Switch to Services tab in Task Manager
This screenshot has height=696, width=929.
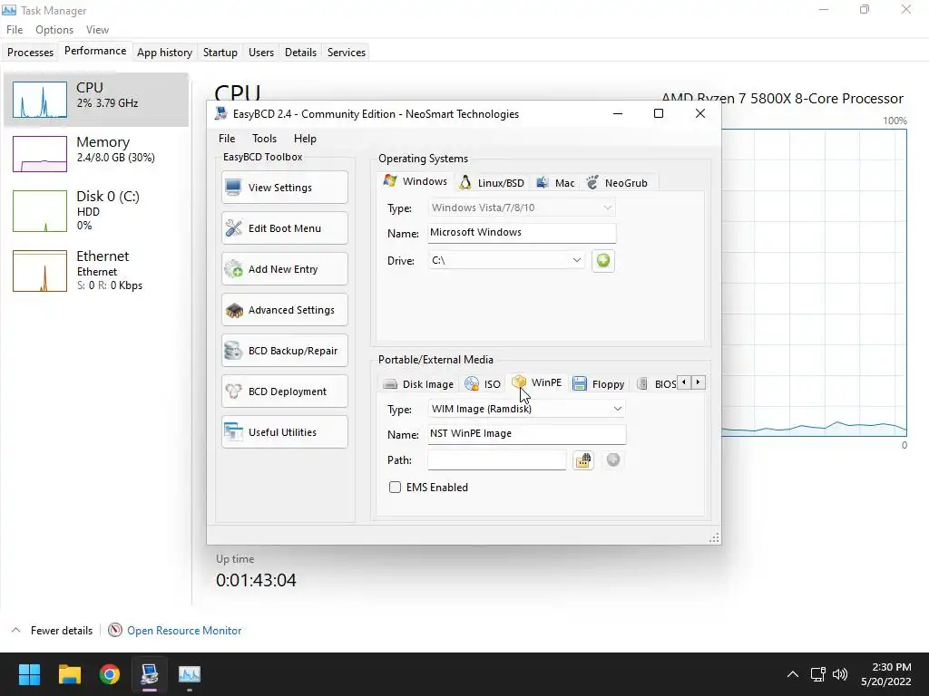point(346,52)
